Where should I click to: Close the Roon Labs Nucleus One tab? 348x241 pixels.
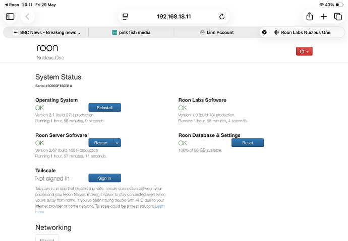(x=264, y=32)
